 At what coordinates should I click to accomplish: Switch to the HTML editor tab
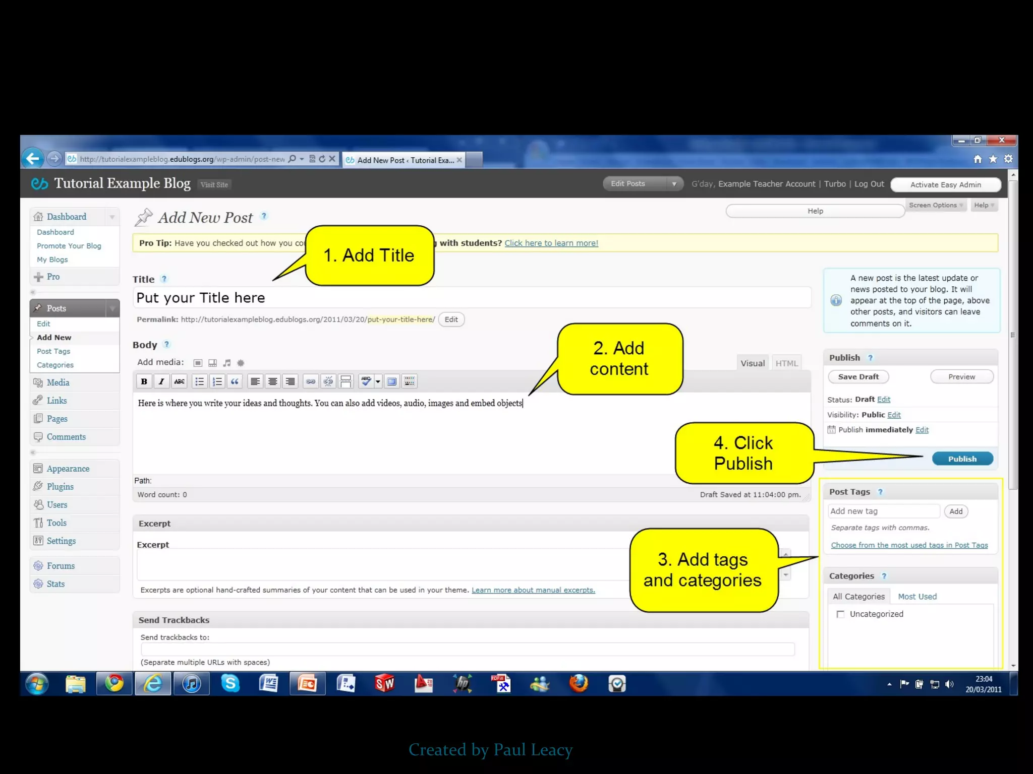coord(786,363)
